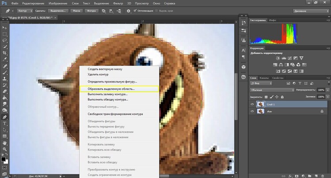Open the Контур mode dropdown
This screenshot has height=178, width=331.
[x=25, y=11]
